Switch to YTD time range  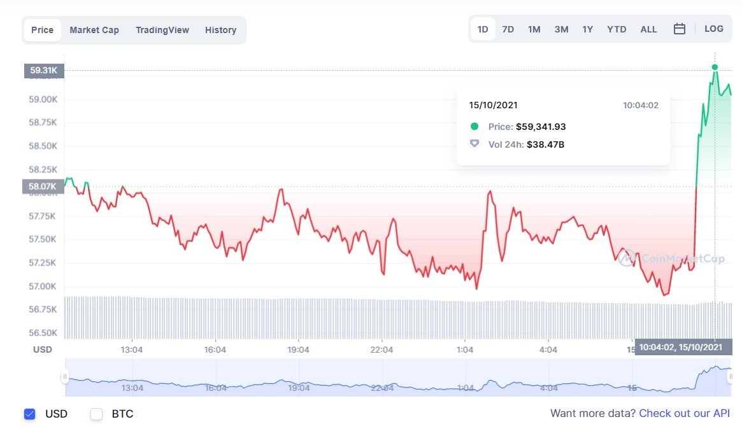(617, 29)
